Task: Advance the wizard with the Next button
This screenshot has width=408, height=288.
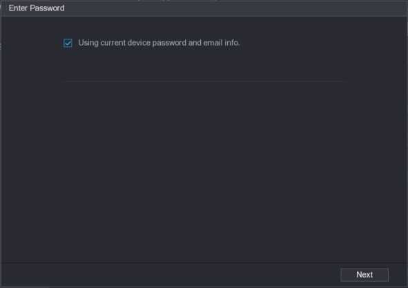Action: coord(365,275)
